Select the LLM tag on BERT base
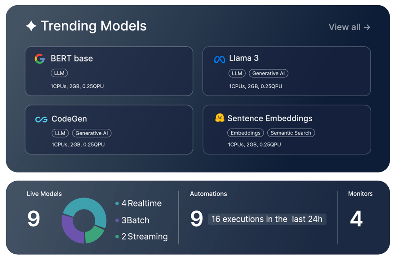The width and height of the screenshot is (397, 258). pyautogui.click(x=59, y=73)
